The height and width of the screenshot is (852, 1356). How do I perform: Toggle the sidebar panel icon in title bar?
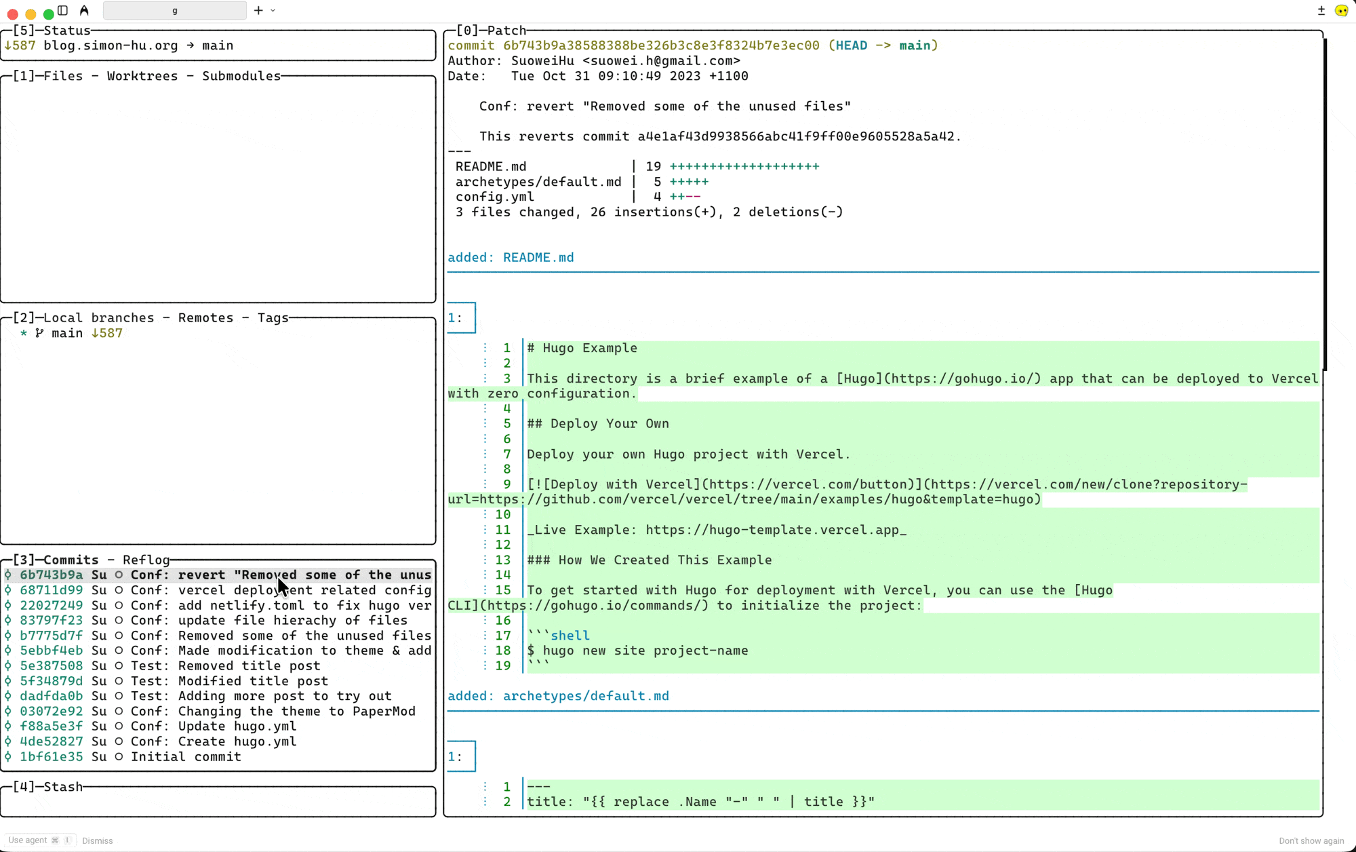pyautogui.click(x=63, y=10)
